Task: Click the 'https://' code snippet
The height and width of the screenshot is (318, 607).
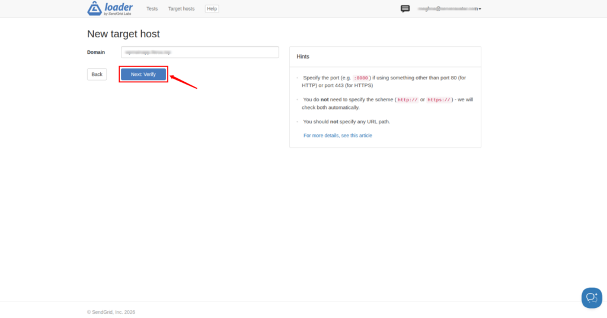Action: tap(439, 100)
